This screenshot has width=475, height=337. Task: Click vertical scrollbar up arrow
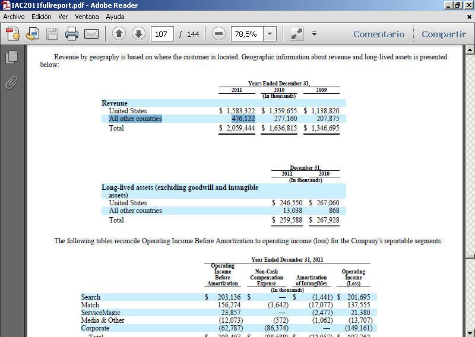[470, 50]
